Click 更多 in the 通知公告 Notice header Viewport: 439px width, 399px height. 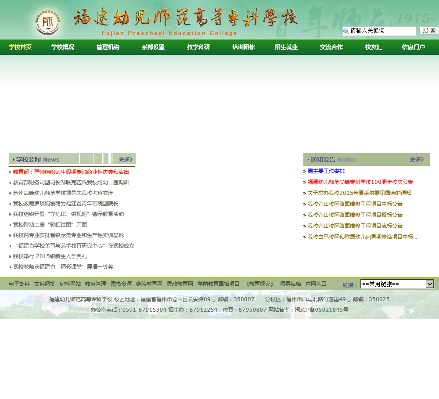(417, 159)
